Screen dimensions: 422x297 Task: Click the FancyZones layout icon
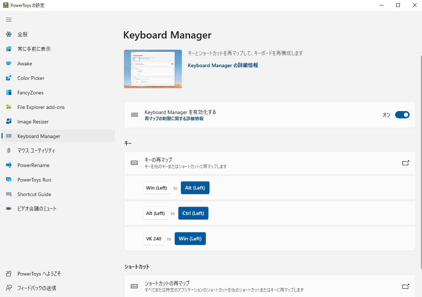click(x=9, y=93)
